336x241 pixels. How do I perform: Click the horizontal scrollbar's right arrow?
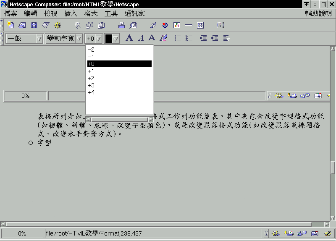point(326,224)
